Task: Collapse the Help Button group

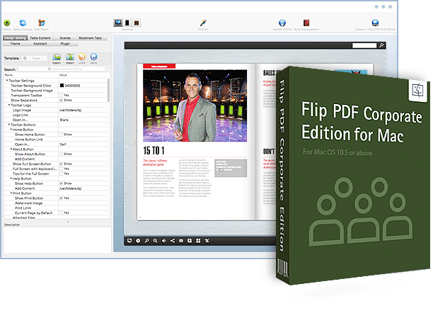Action: coord(11,178)
